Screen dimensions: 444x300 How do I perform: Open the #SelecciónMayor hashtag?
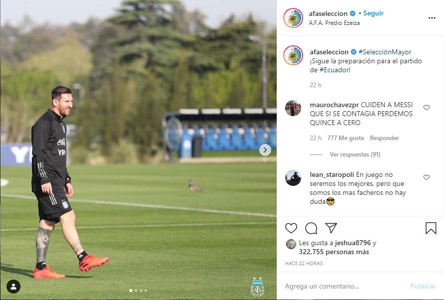coord(385,52)
